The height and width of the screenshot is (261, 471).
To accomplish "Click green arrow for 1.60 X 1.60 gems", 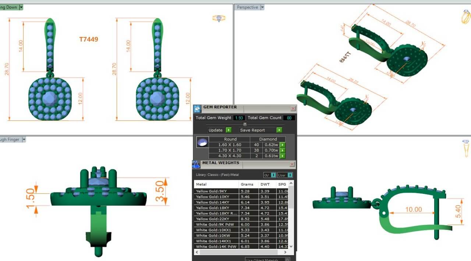I will pos(282,145).
